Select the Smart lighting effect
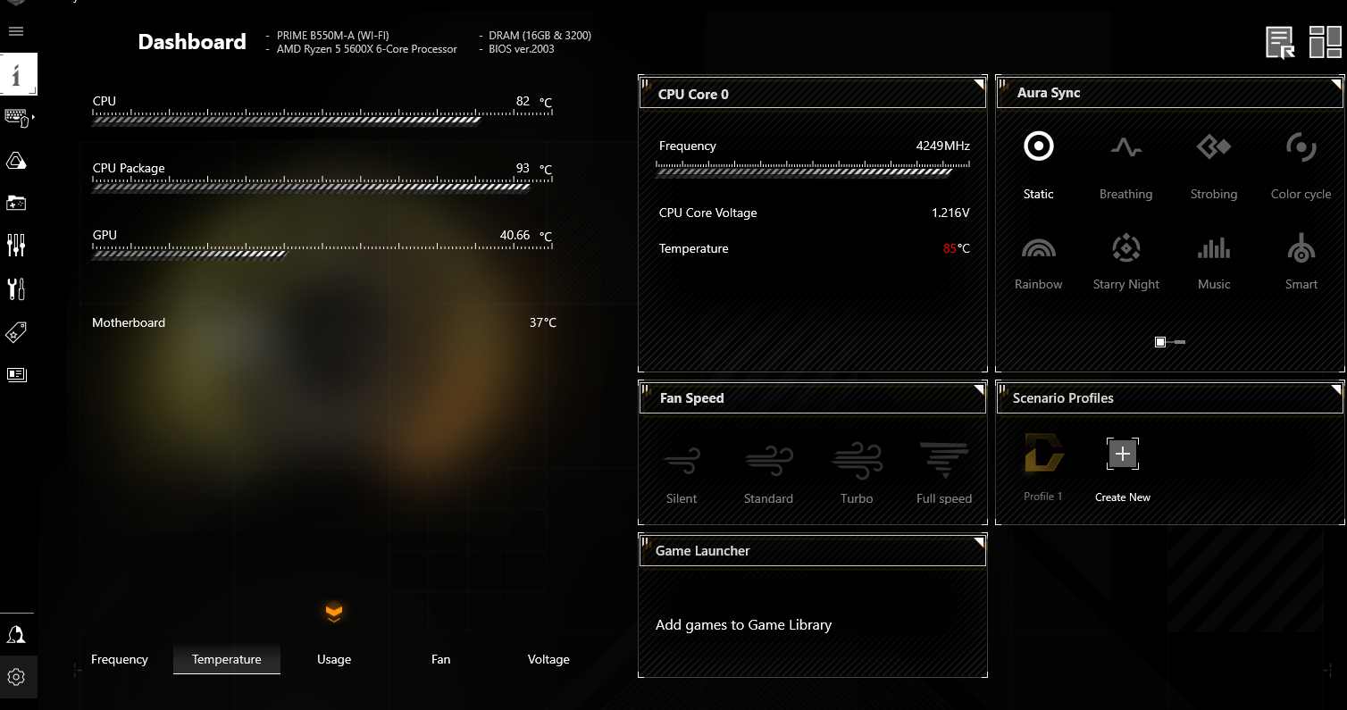This screenshot has width=1347, height=710. click(x=1301, y=262)
